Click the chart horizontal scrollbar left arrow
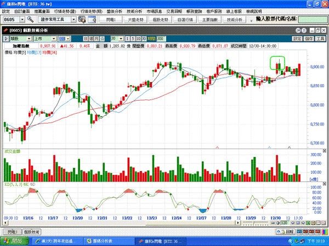The image size is (329, 246). point(6,223)
